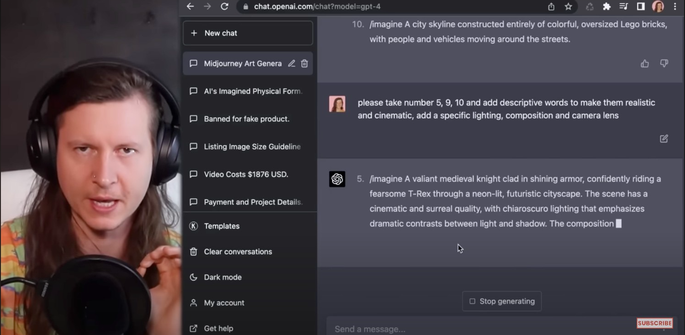Open the Templates sidebar item

click(221, 226)
